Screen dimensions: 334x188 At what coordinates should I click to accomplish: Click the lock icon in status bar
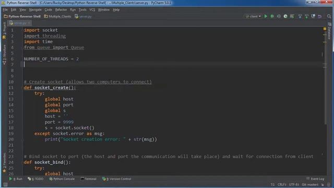point(323,184)
